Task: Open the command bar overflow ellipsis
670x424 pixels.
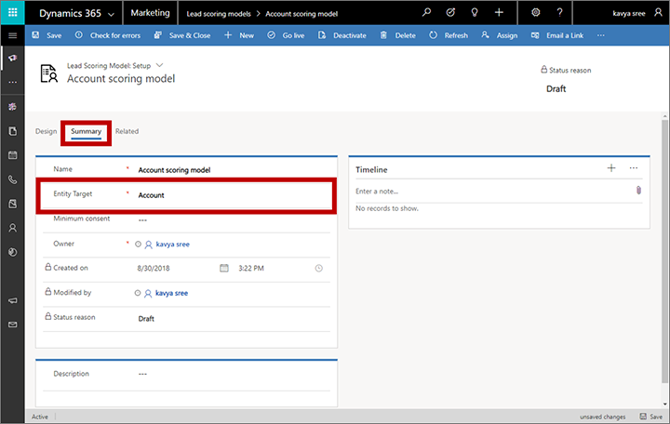Action: click(600, 35)
